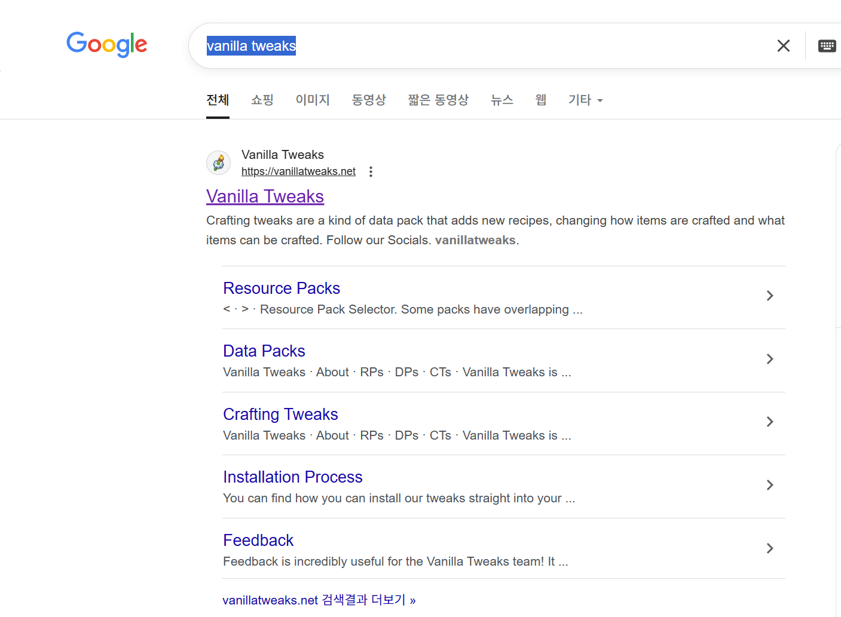Select the 전체 tab
This screenshot has height=617, width=841.
click(218, 100)
